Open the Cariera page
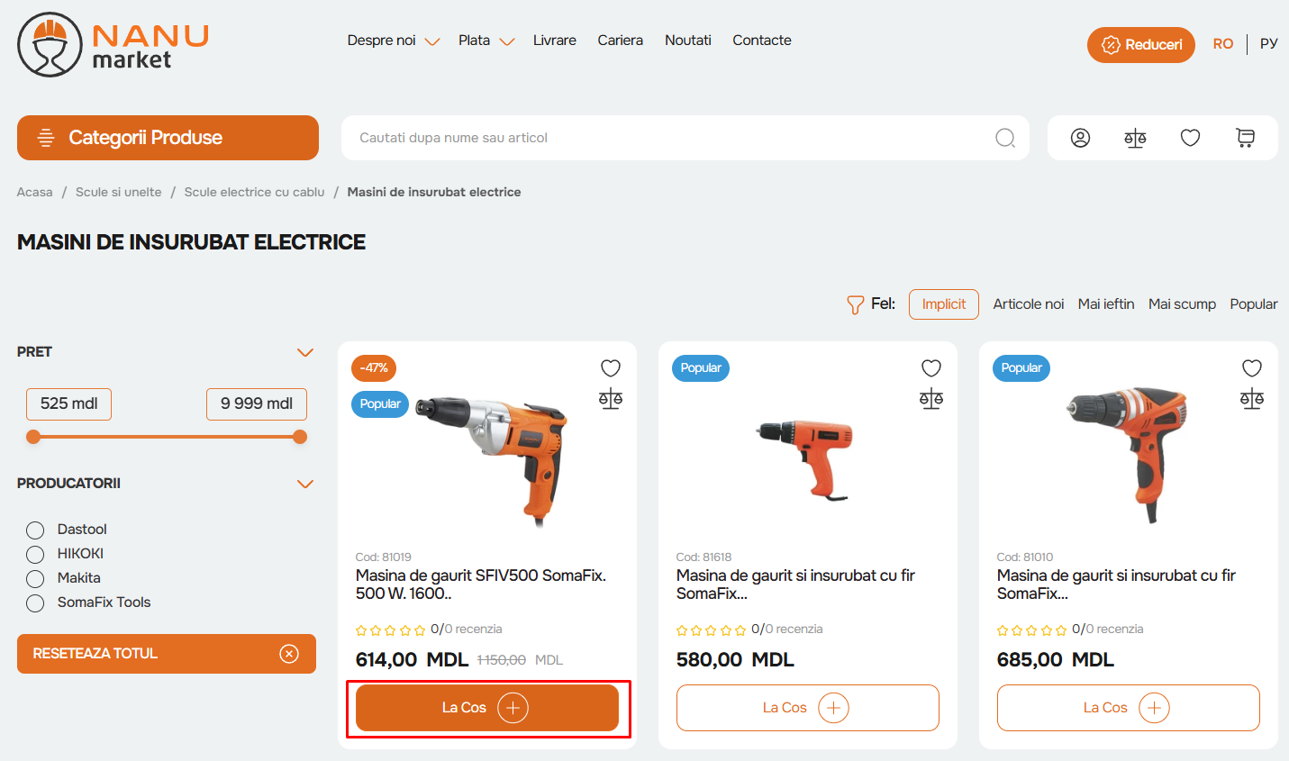The width and height of the screenshot is (1289, 761). point(621,41)
